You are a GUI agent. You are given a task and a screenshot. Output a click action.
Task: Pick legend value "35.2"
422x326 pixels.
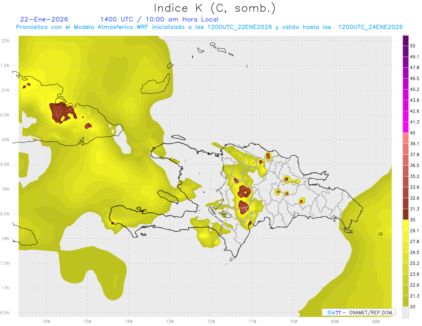(x=415, y=176)
